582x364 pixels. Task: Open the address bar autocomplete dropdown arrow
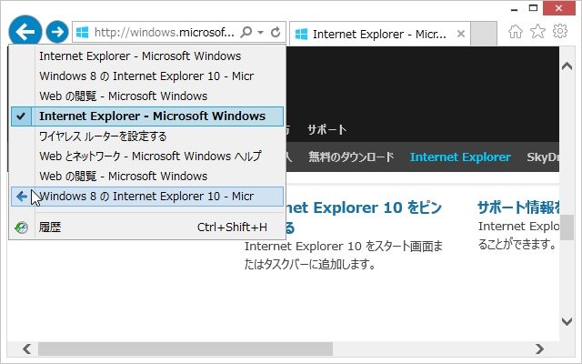click(x=261, y=33)
